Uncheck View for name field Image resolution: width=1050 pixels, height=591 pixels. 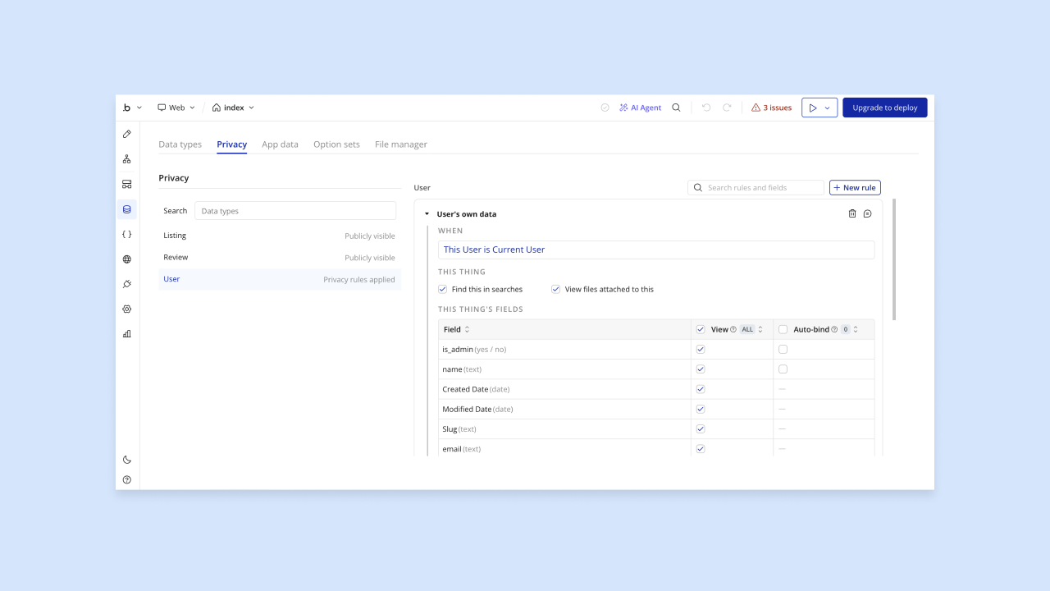point(701,369)
